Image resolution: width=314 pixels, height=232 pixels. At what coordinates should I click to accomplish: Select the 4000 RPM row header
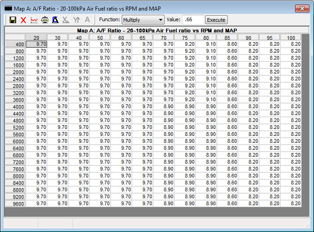(x=15, y=107)
